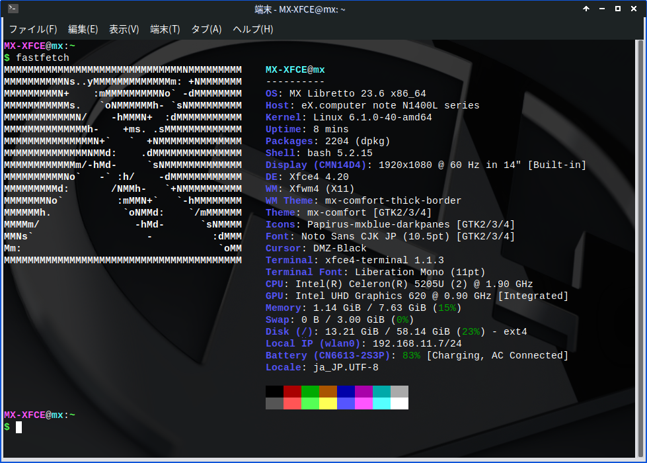Viewport: 647px width, 463px height.
Task: Maximize the terminal window
Action: pos(618,9)
